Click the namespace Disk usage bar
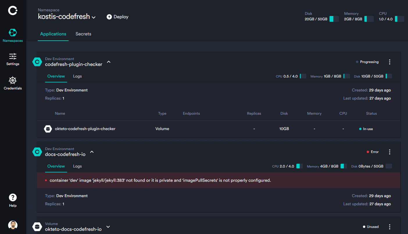Screen dimensions: 408x234 [x=334, y=19]
